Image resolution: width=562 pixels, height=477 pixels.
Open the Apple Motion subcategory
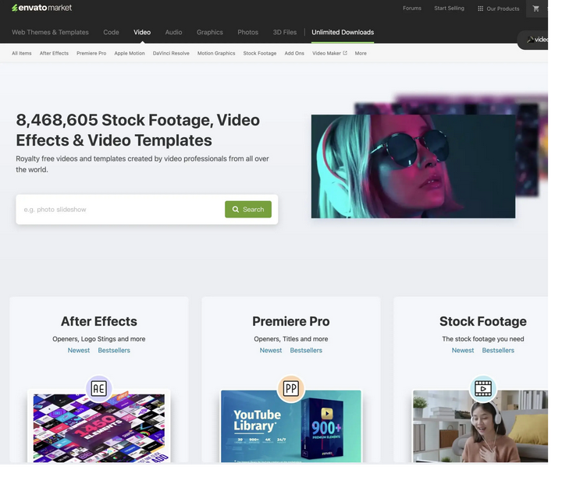[130, 53]
